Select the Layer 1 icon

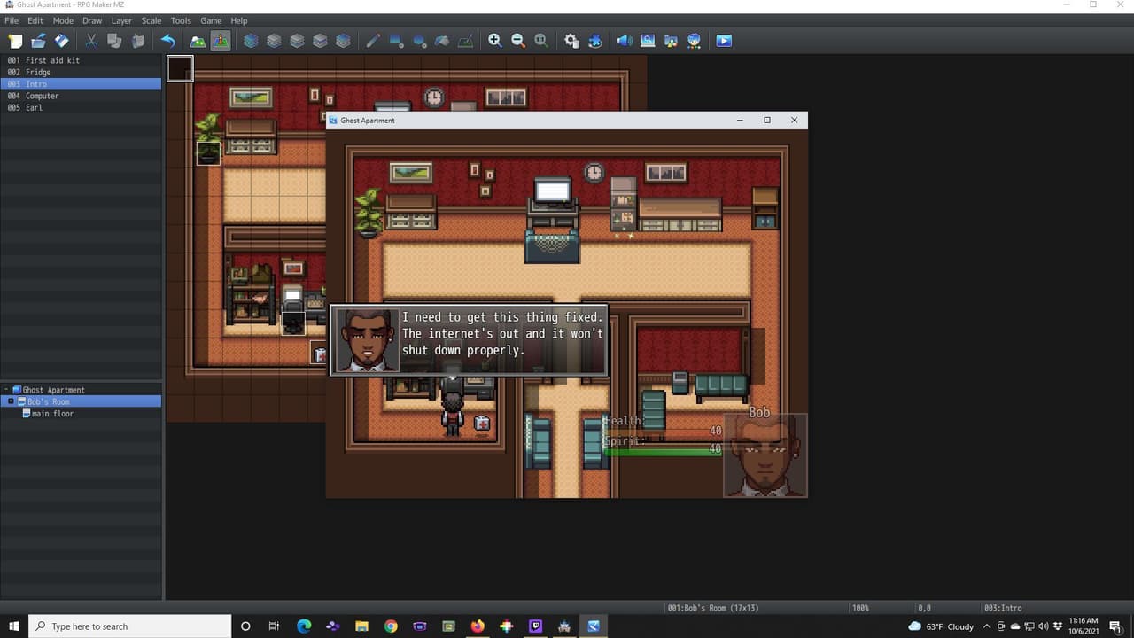click(x=274, y=41)
